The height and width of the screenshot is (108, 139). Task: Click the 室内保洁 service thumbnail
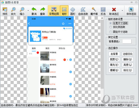(45, 68)
